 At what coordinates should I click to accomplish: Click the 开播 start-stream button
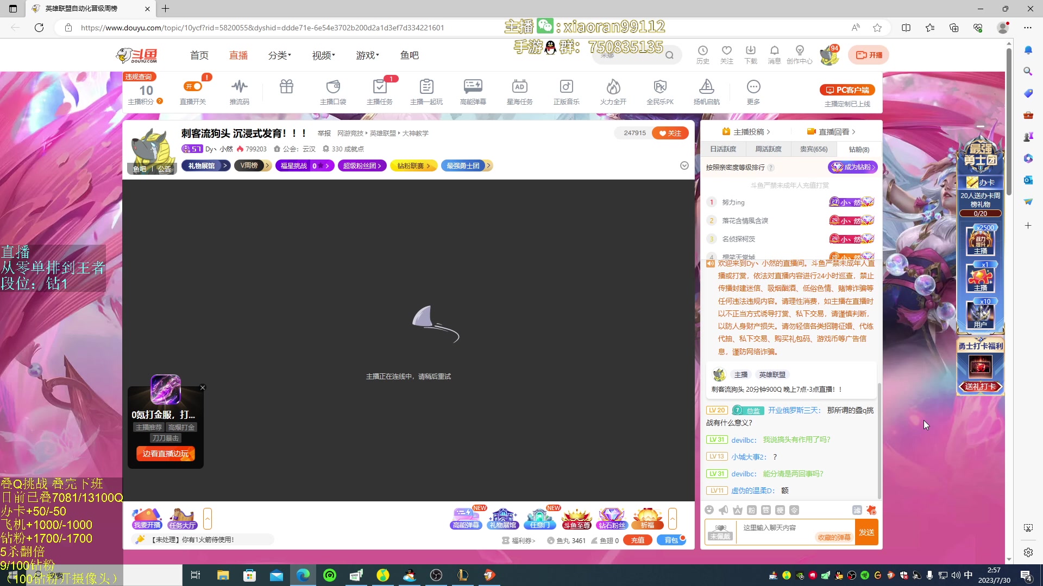coord(869,55)
